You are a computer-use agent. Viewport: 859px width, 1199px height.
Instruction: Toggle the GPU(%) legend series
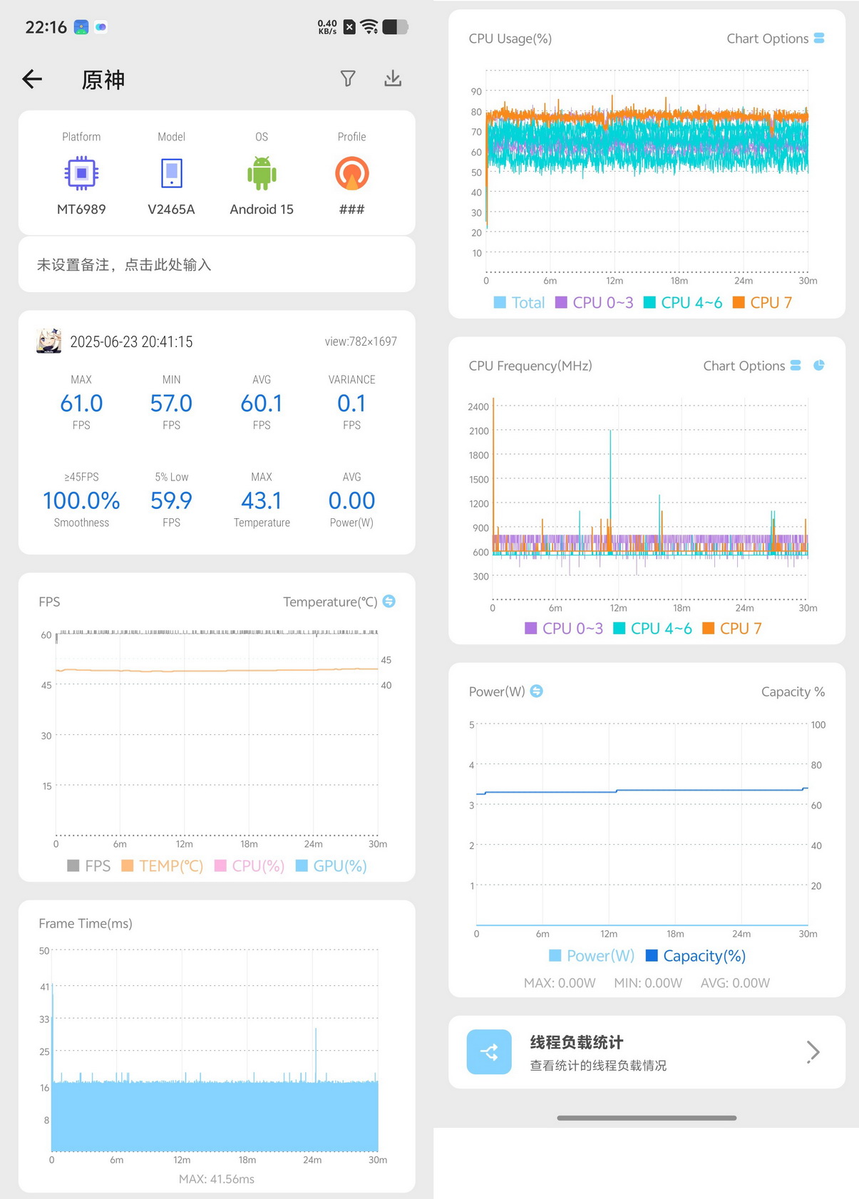(331, 865)
